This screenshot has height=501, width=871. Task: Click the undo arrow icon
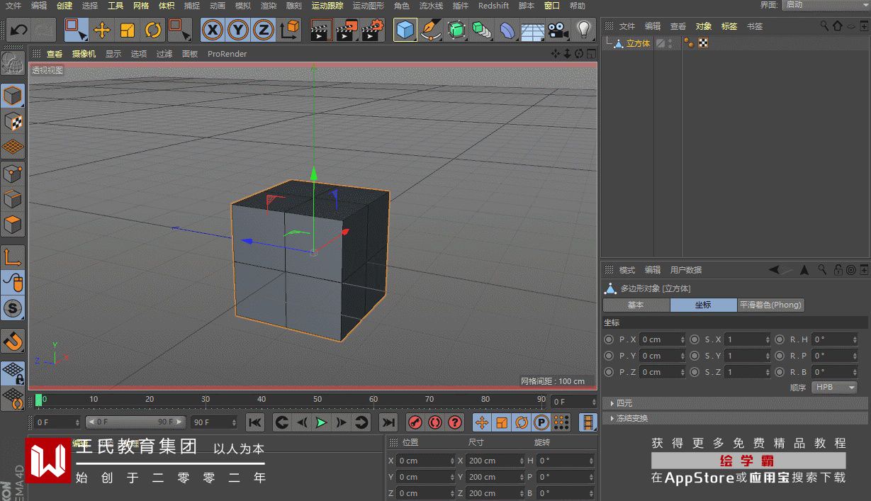tap(19, 30)
